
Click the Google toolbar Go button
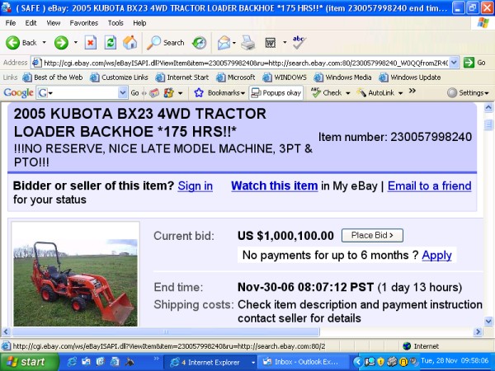134,93
